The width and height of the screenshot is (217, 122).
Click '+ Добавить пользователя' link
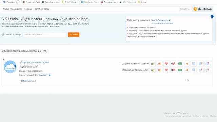[x=162, y=23]
